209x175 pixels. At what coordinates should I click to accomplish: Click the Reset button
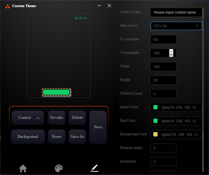[57, 136]
